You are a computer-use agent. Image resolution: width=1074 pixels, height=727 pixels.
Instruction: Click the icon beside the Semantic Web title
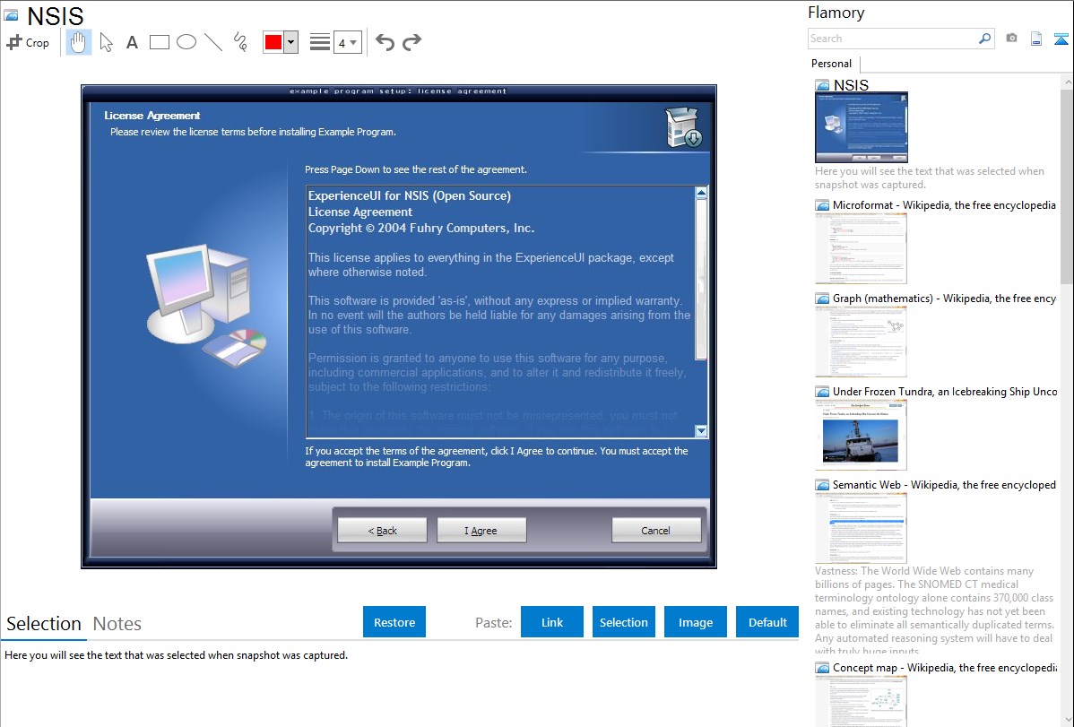click(822, 485)
